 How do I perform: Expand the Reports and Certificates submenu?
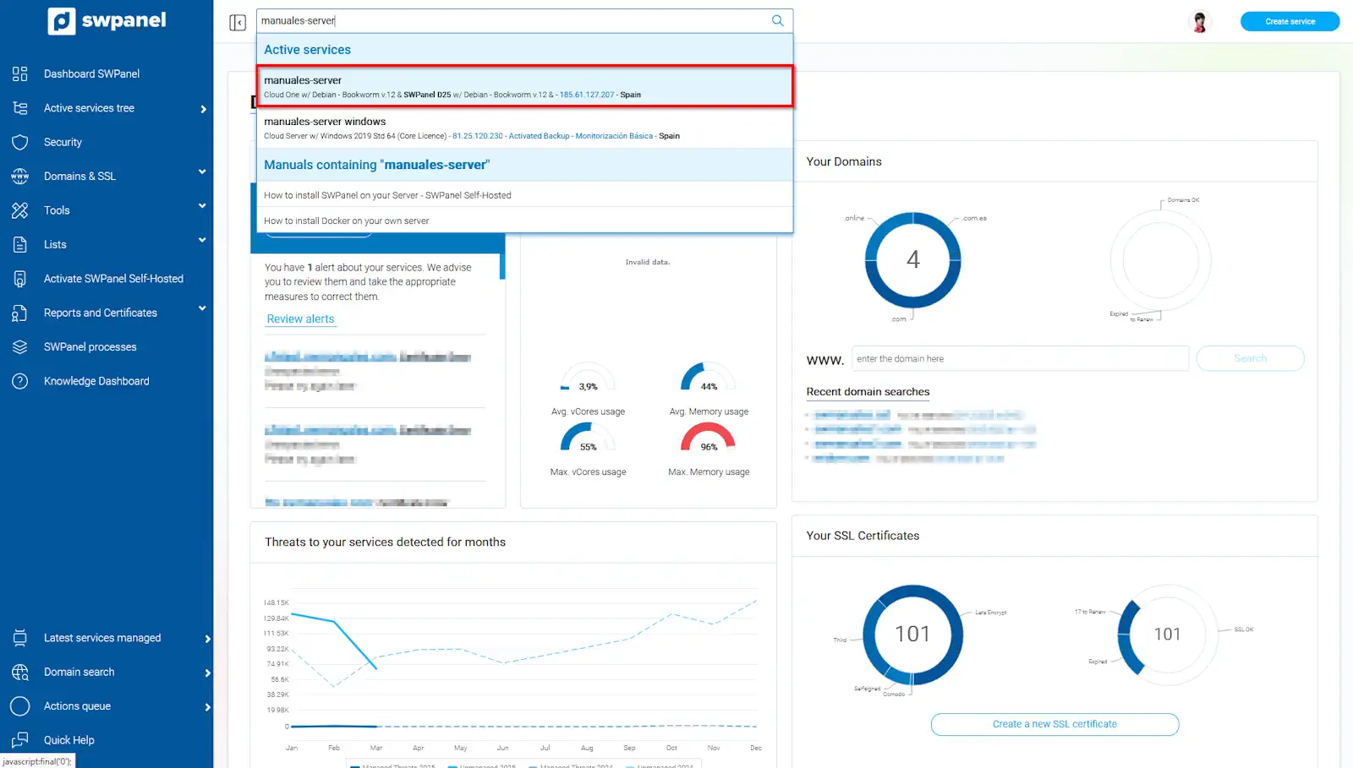click(202, 309)
